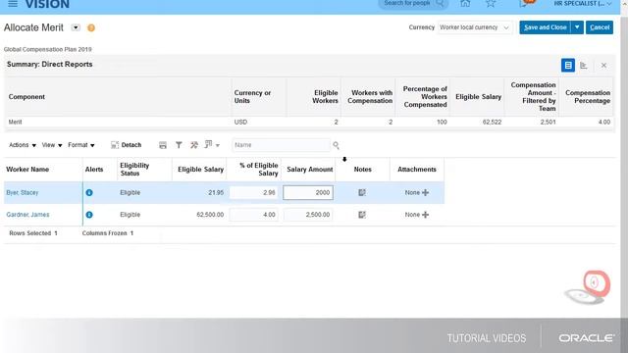
Task: Click the search magnifier in people search
Action: [440, 3]
